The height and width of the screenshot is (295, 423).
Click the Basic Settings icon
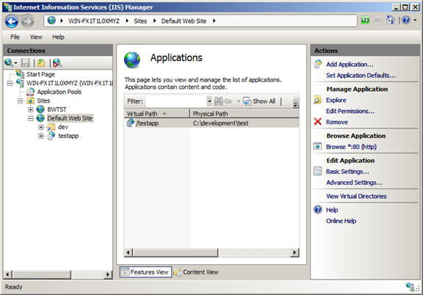click(x=317, y=171)
